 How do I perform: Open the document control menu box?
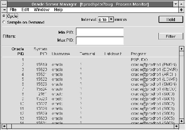point(4,10)
